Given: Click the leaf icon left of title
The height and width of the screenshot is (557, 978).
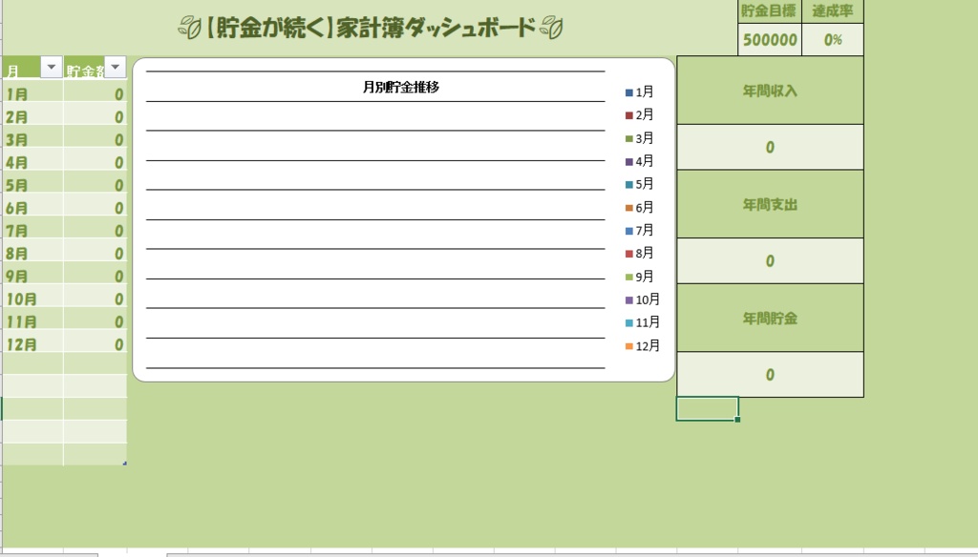Looking at the screenshot, I should click(x=190, y=28).
